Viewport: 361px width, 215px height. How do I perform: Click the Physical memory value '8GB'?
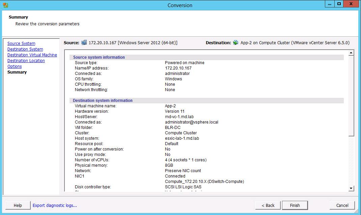(x=169, y=165)
